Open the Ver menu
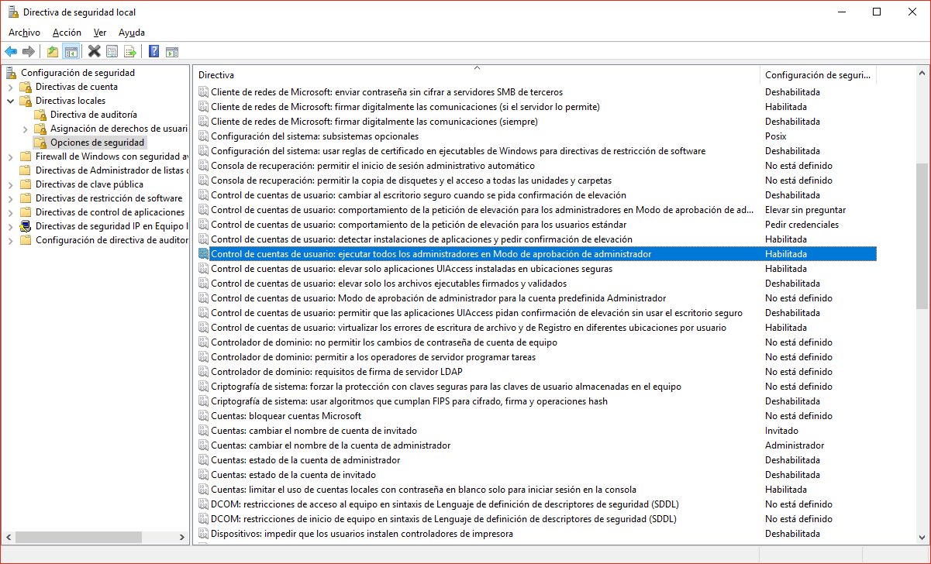This screenshot has width=931, height=564. click(x=100, y=33)
